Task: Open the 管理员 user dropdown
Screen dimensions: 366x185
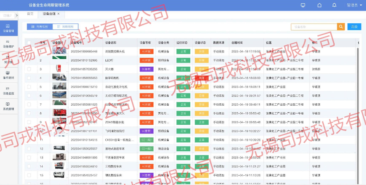Action: pyautogui.click(x=353, y=5)
